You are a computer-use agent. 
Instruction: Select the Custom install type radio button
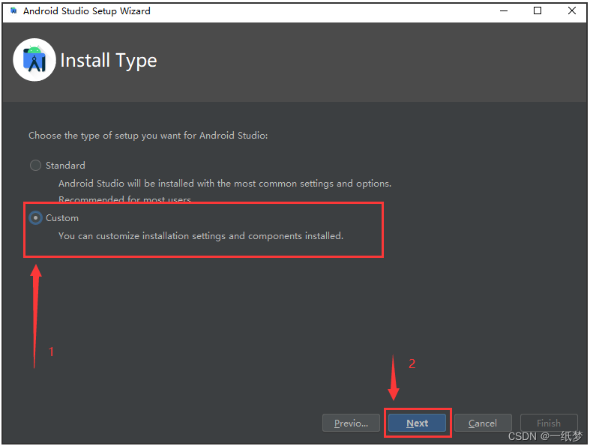(x=35, y=218)
